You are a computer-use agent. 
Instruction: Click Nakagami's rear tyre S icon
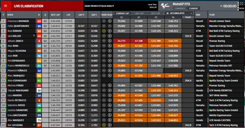(x=110, y=90)
